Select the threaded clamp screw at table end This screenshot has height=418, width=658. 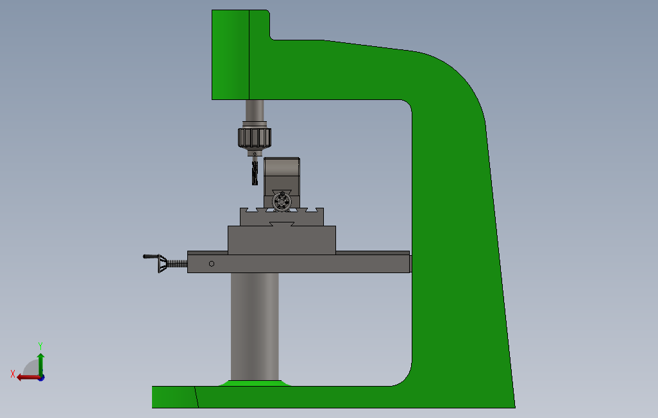coord(176,263)
